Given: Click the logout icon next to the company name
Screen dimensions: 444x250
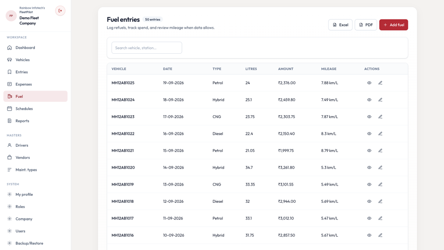Looking at the screenshot, I should point(60,11).
